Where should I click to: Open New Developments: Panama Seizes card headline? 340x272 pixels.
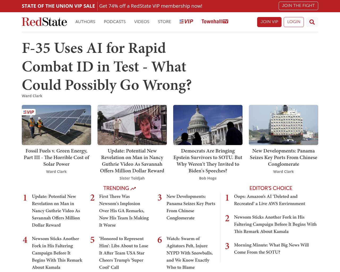point(283,158)
